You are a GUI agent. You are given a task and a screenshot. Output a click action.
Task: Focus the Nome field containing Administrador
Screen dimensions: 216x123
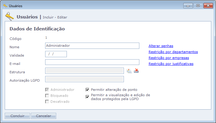click(x=92, y=46)
